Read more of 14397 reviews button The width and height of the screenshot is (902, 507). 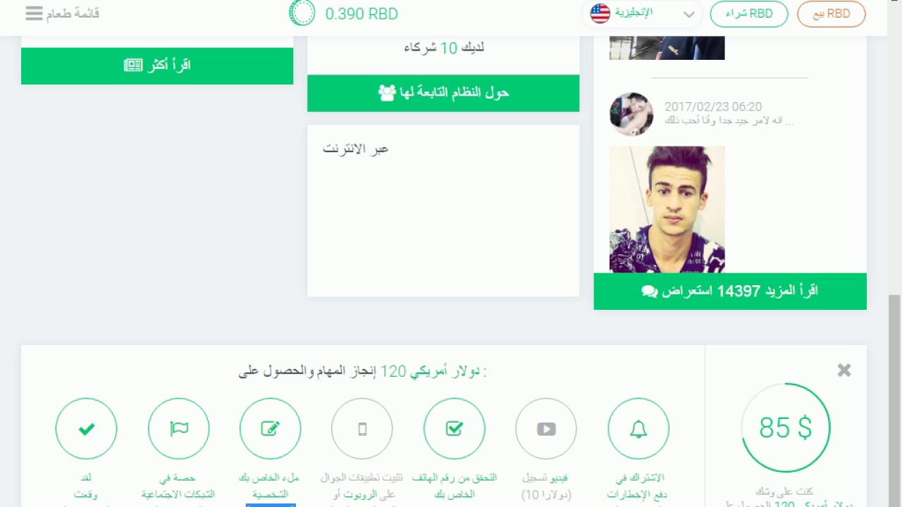pos(730,291)
